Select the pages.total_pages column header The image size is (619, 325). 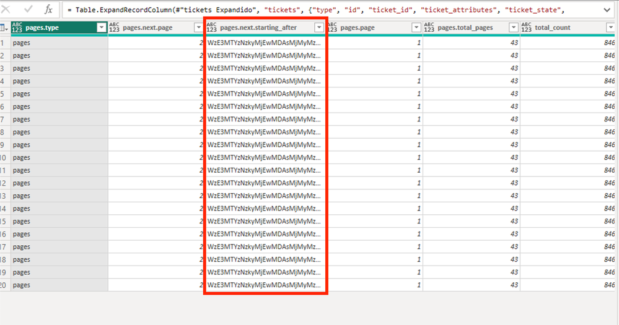pos(472,28)
